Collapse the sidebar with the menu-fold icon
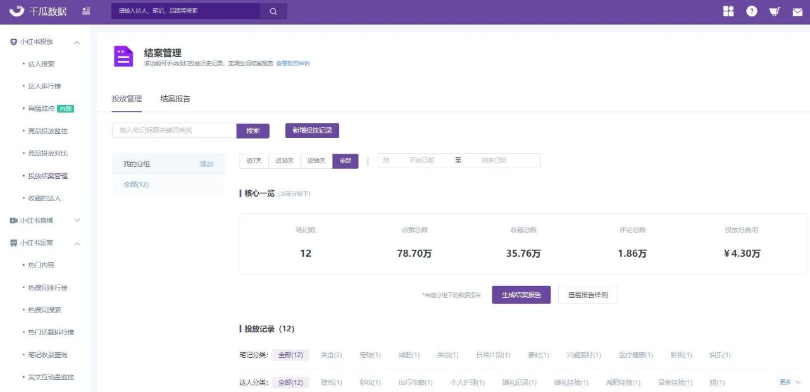This screenshot has width=810, height=392. [x=86, y=11]
